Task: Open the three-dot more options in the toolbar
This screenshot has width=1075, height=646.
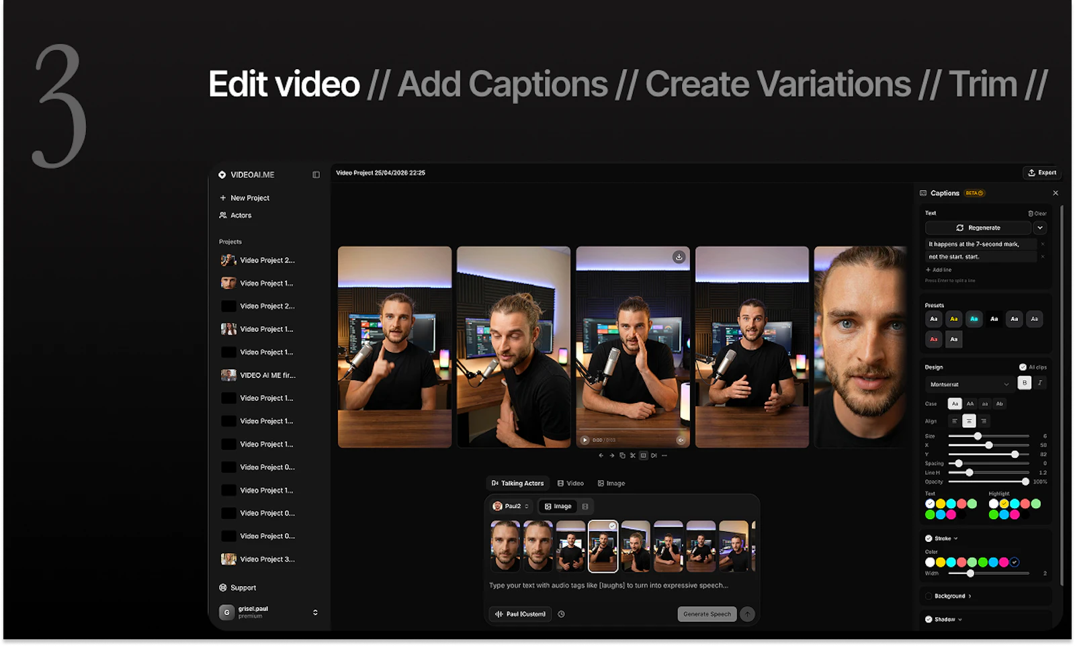Action: [664, 455]
